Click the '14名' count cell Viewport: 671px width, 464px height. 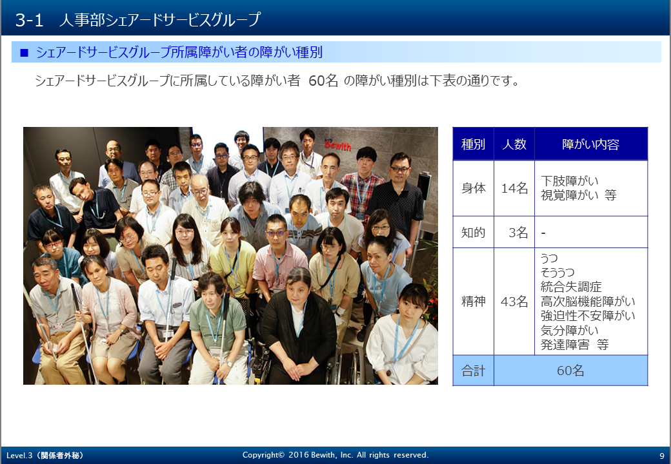(514, 188)
